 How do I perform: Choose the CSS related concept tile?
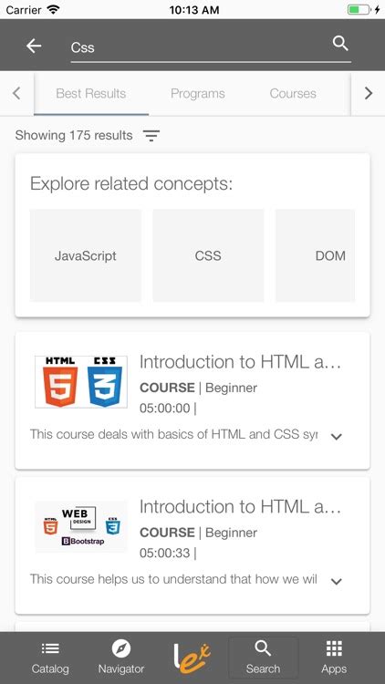click(208, 255)
